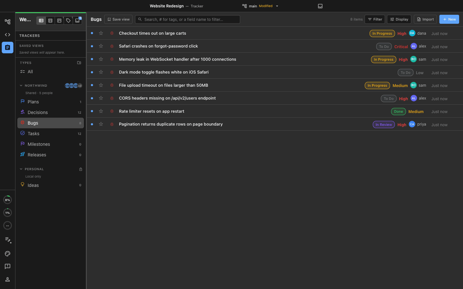
Task: Open the theme palette icon
Action: [7, 254]
